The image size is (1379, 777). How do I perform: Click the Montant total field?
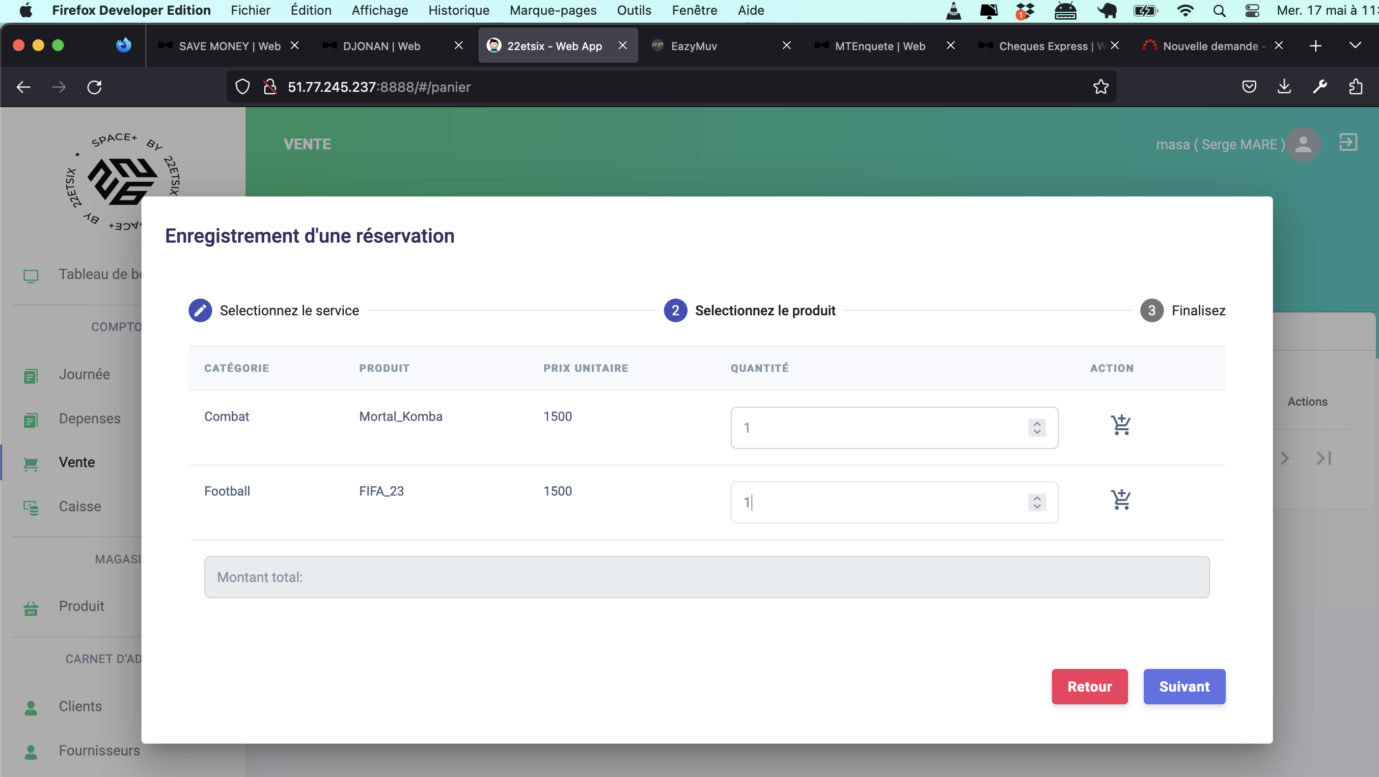pos(707,577)
